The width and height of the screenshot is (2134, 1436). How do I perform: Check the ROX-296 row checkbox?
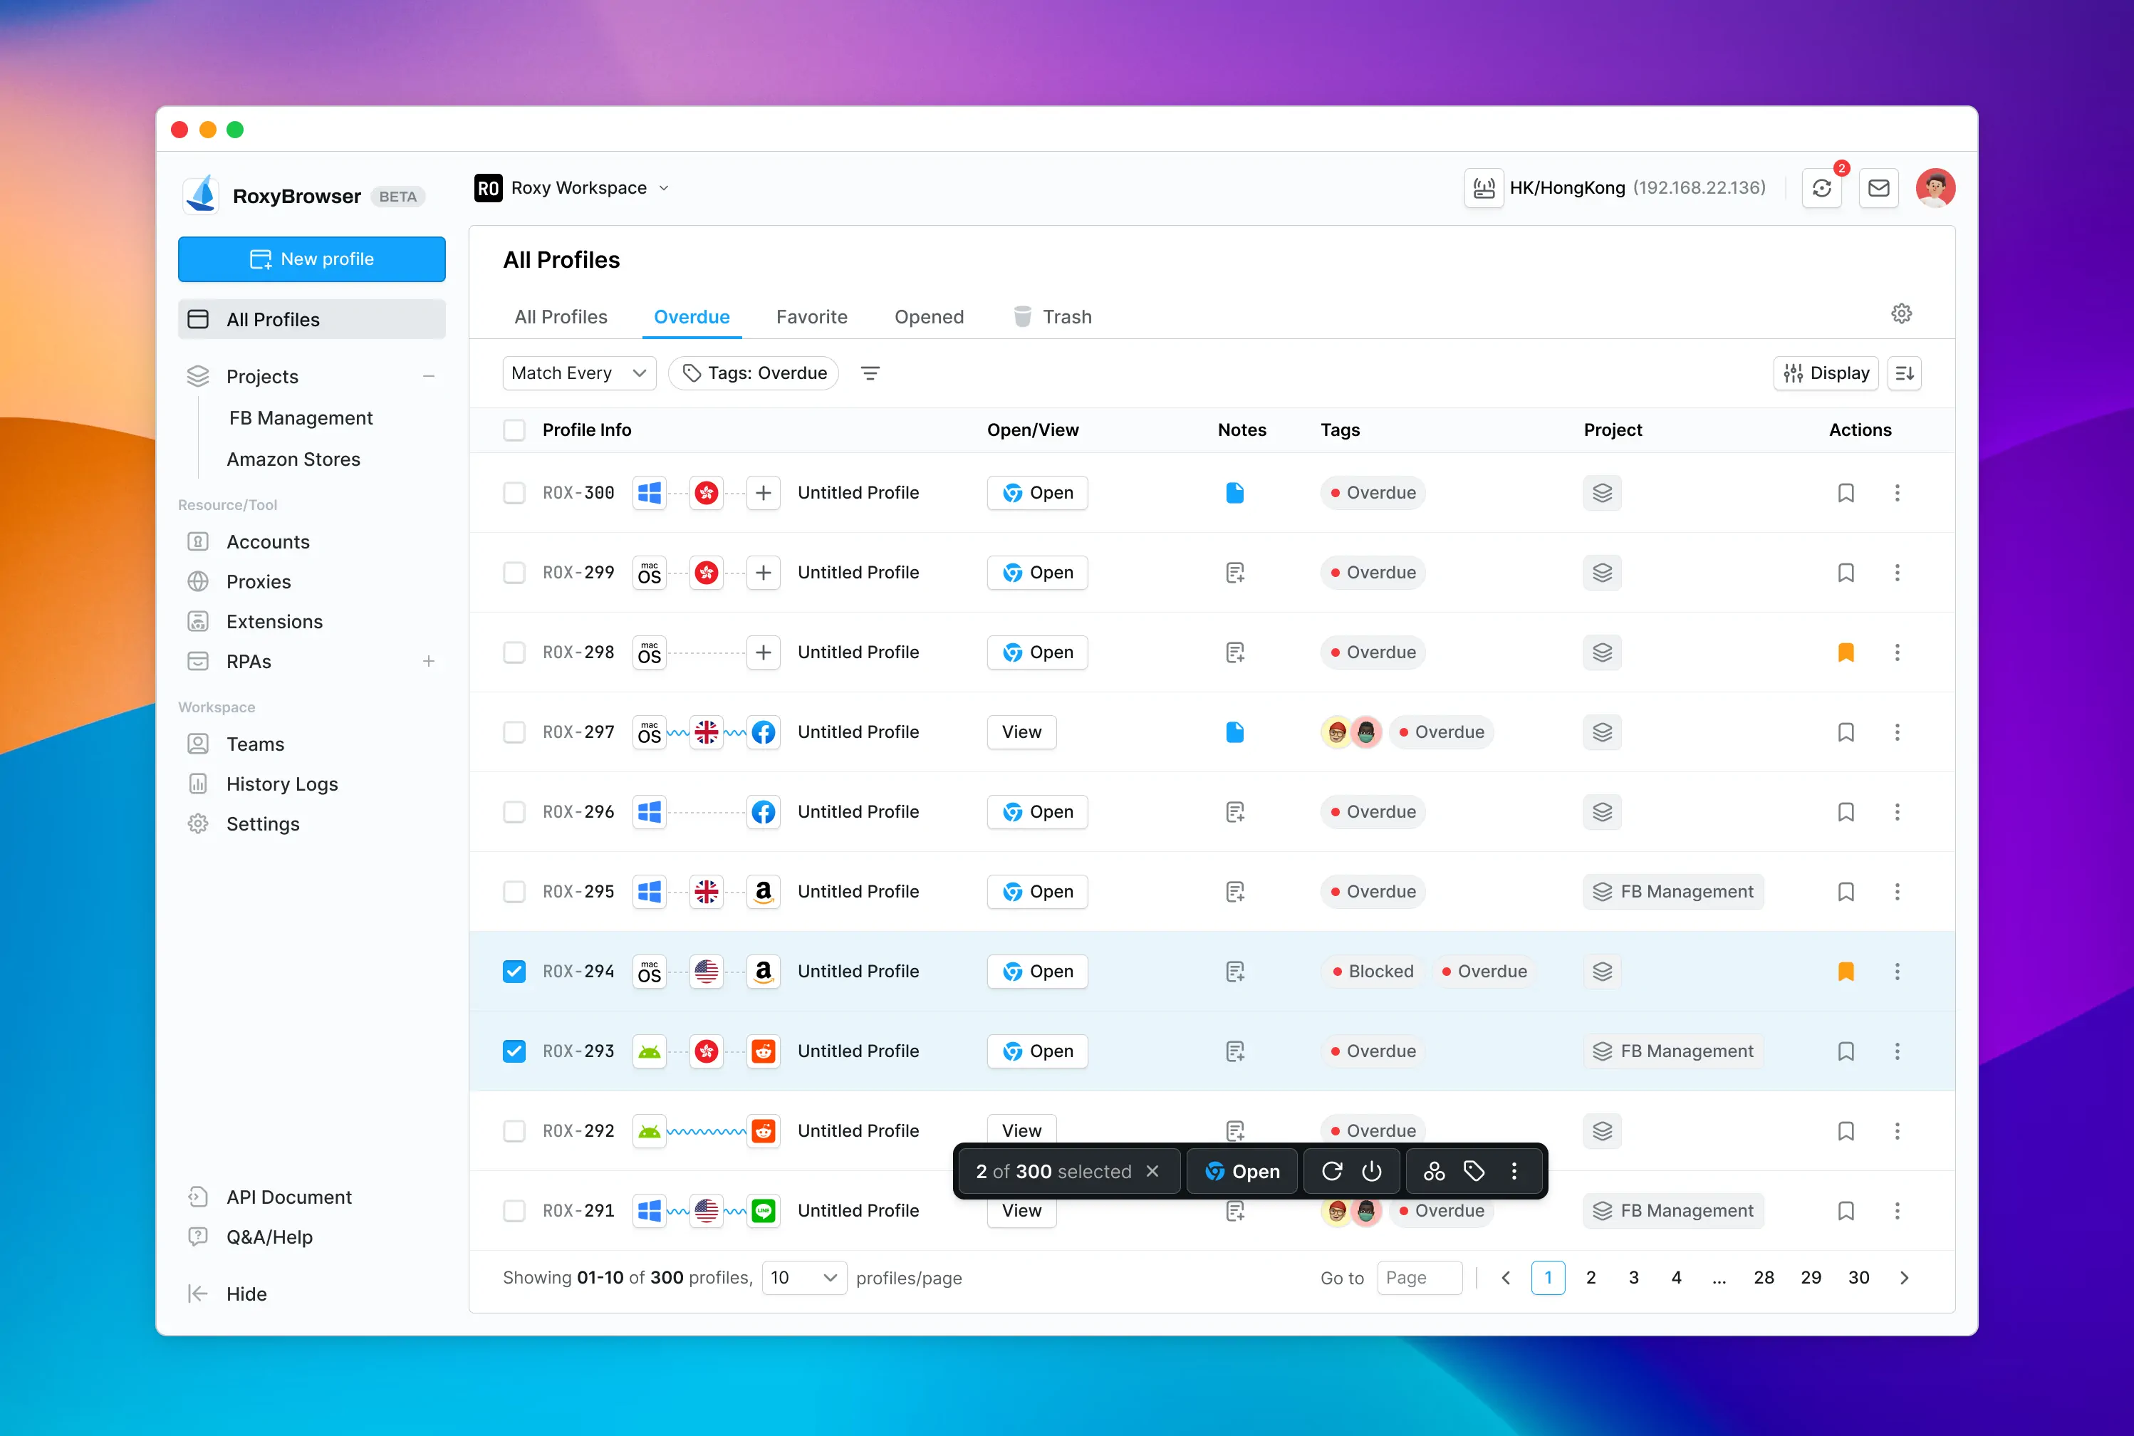pos(514,811)
